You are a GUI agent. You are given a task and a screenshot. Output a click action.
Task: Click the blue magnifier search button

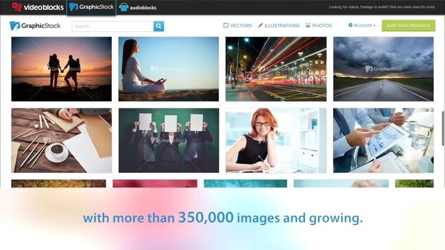[x=159, y=26]
